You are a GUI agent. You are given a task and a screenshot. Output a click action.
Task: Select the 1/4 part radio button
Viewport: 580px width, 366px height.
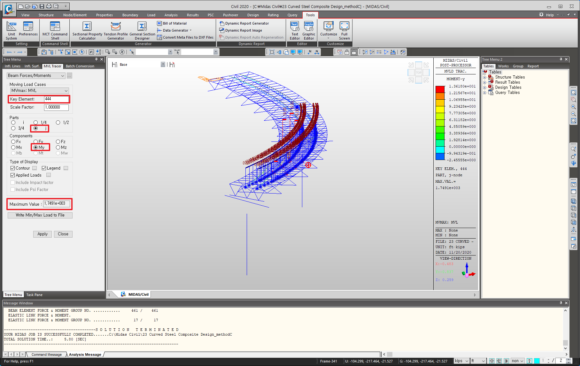[x=35, y=122]
